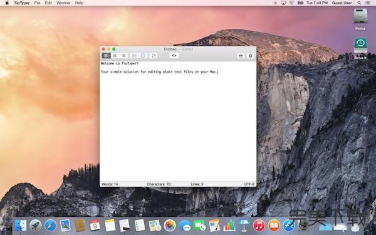376x235 pixels.
Task: Open Finder from the Dock
Action: 21,226
